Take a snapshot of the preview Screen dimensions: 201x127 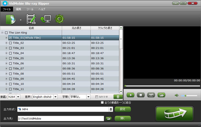151,95
